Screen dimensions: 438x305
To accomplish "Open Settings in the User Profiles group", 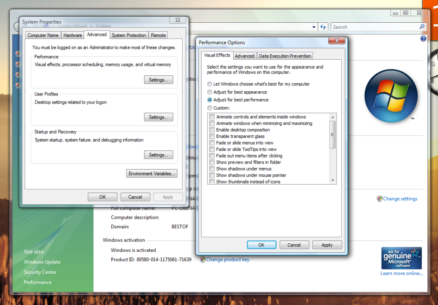I will [x=158, y=117].
